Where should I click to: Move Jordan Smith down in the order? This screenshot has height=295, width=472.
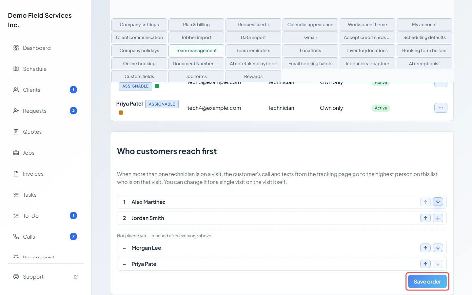point(438,218)
